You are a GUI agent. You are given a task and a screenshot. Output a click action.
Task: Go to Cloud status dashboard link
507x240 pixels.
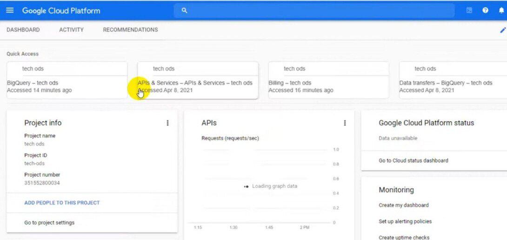(x=414, y=160)
